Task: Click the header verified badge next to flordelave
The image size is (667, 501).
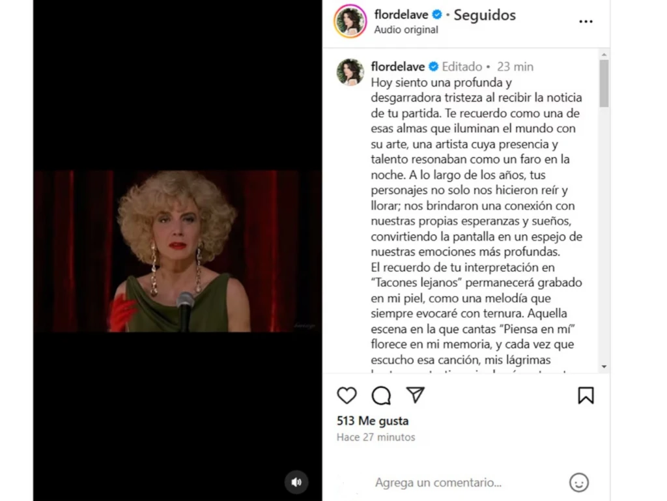Action: [x=437, y=15]
